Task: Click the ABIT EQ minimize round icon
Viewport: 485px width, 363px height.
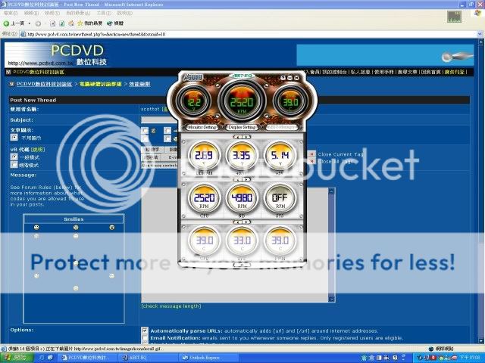Action: tap(289, 78)
